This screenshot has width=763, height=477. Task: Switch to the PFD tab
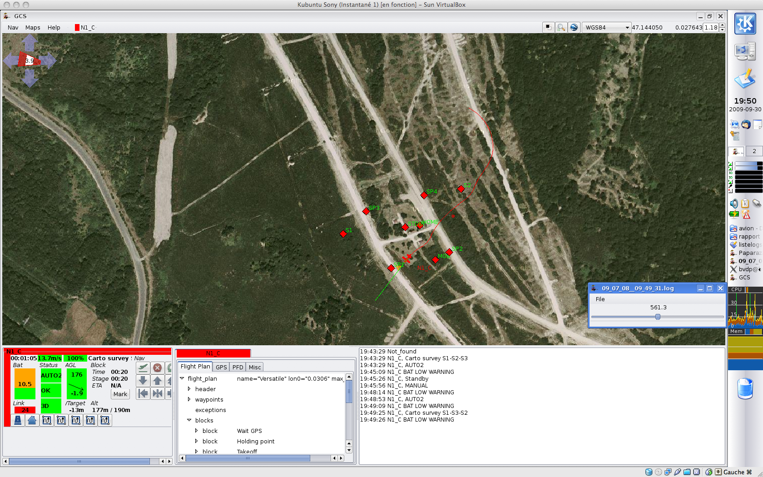[x=238, y=367]
